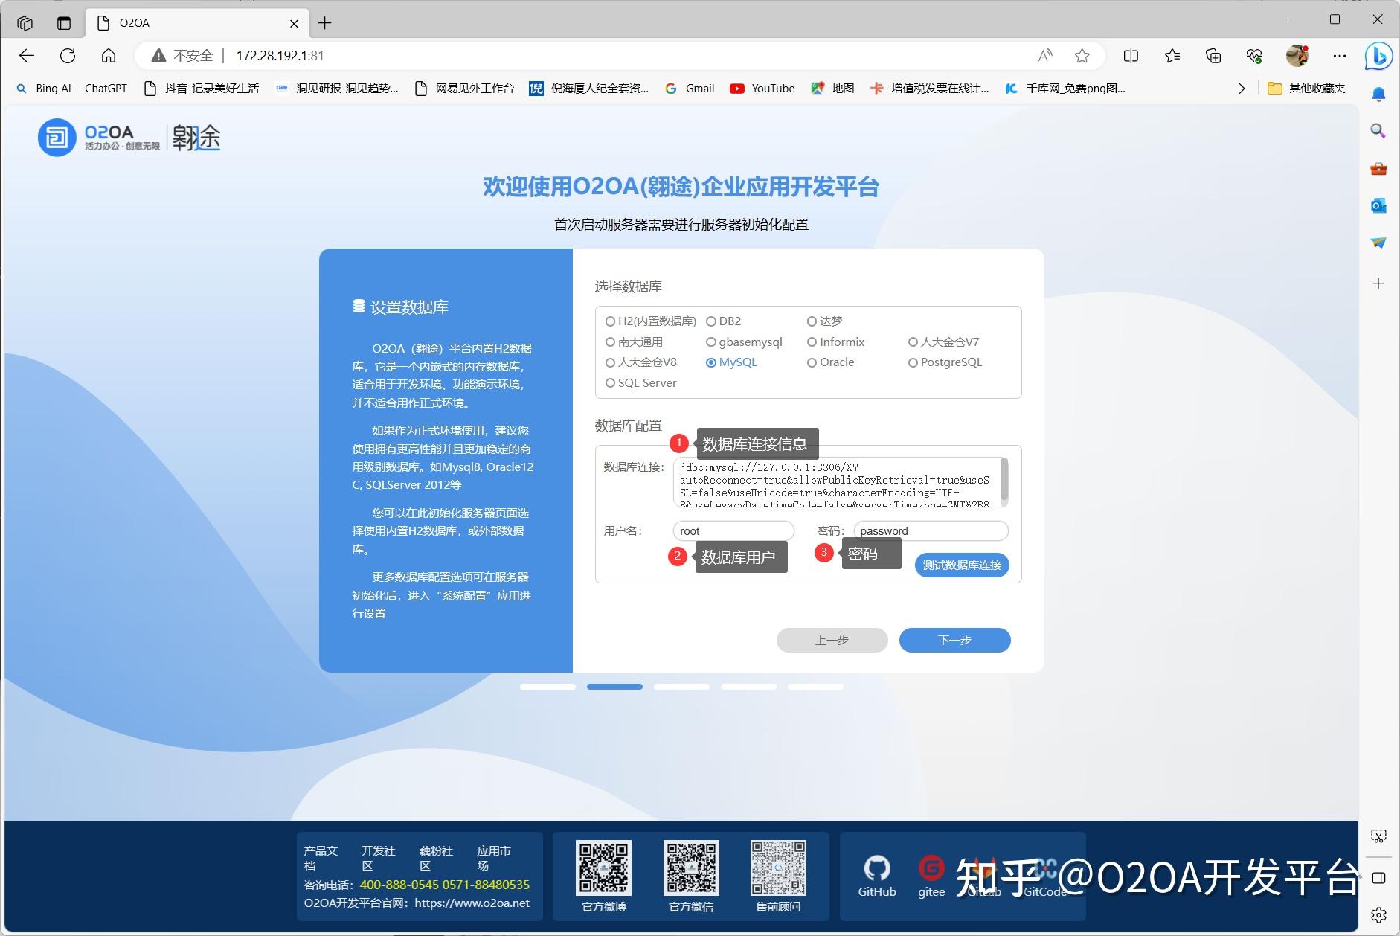Refresh the page with the reload icon
The width and height of the screenshot is (1400, 936).
[x=68, y=55]
